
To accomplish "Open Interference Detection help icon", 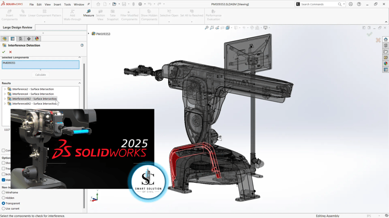I will 82,46.
